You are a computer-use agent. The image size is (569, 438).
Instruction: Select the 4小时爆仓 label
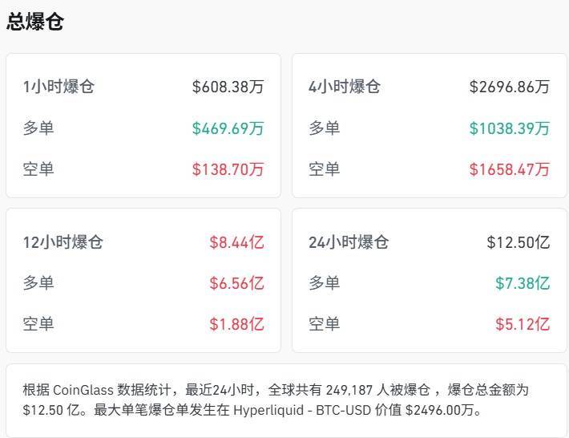coord(345,87)
